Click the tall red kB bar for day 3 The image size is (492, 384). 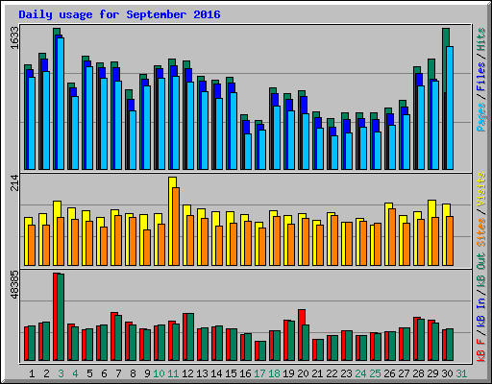[x=56, y=317]
